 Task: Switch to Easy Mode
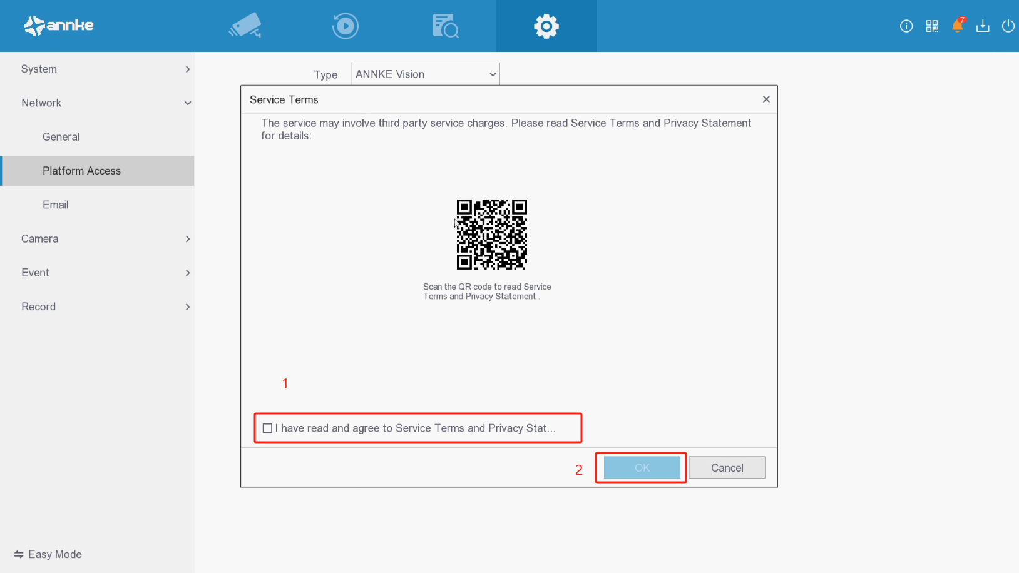[x=48, y=554]
